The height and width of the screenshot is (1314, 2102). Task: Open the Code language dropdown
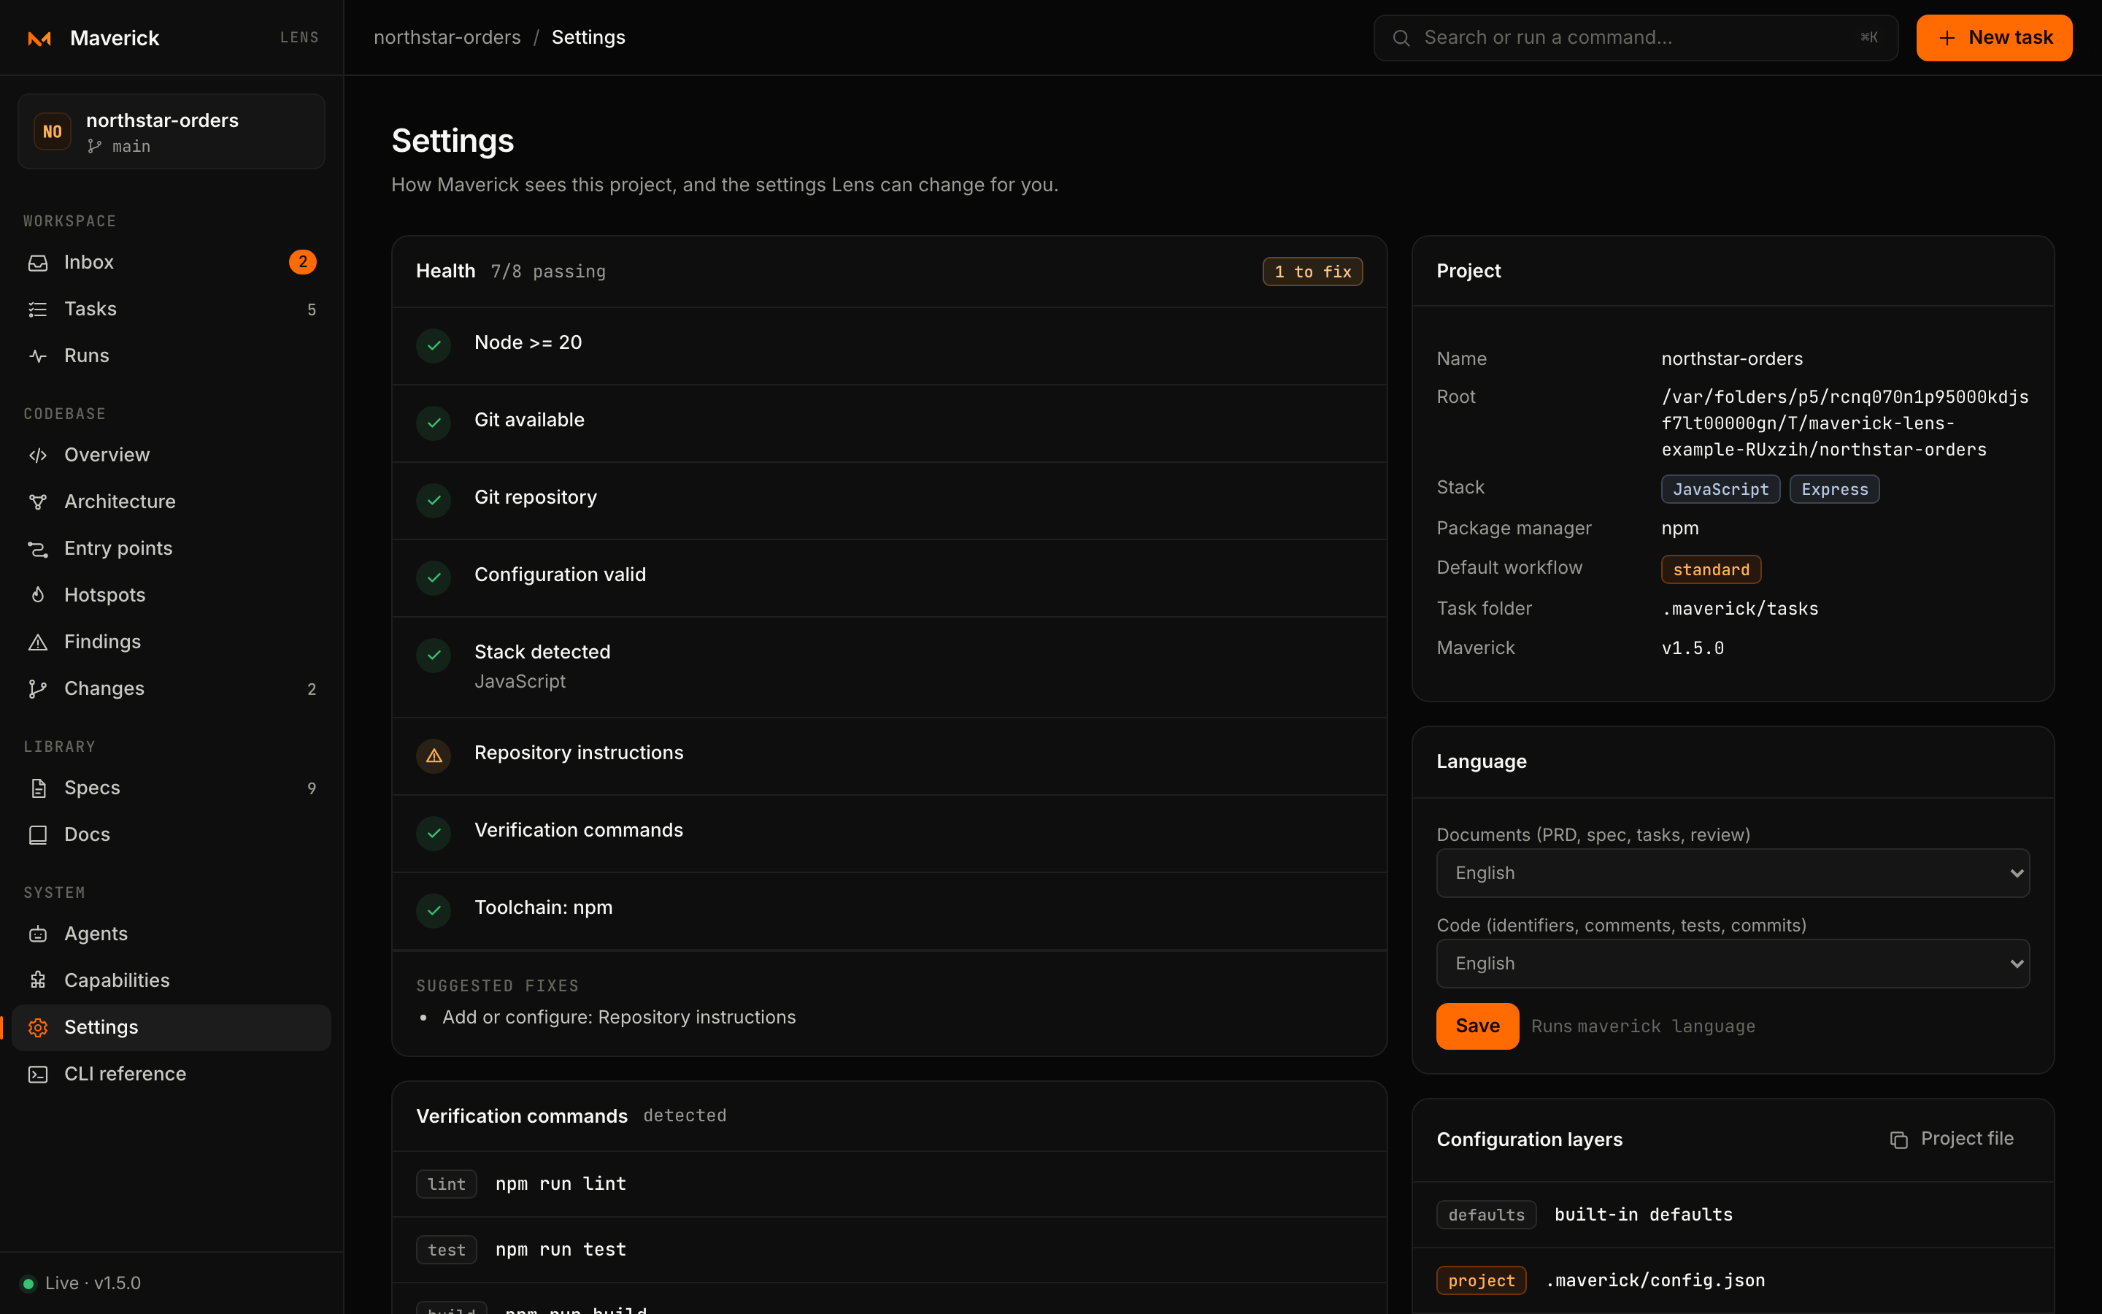point(1733,963)
